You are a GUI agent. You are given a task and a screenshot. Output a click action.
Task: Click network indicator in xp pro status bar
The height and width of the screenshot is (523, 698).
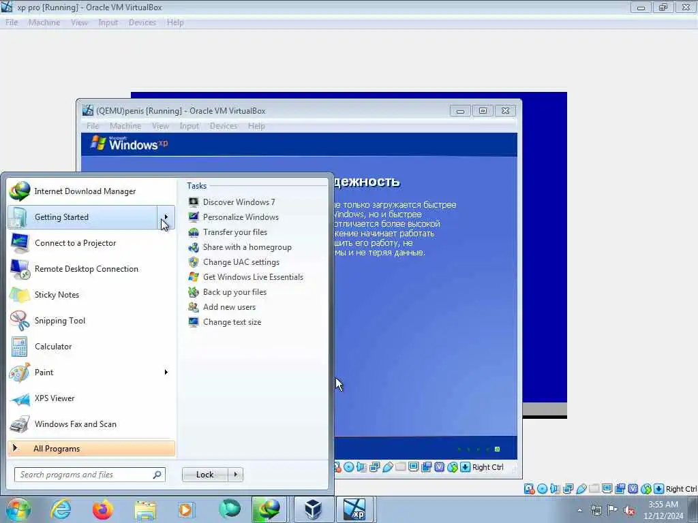pos(568,489)
